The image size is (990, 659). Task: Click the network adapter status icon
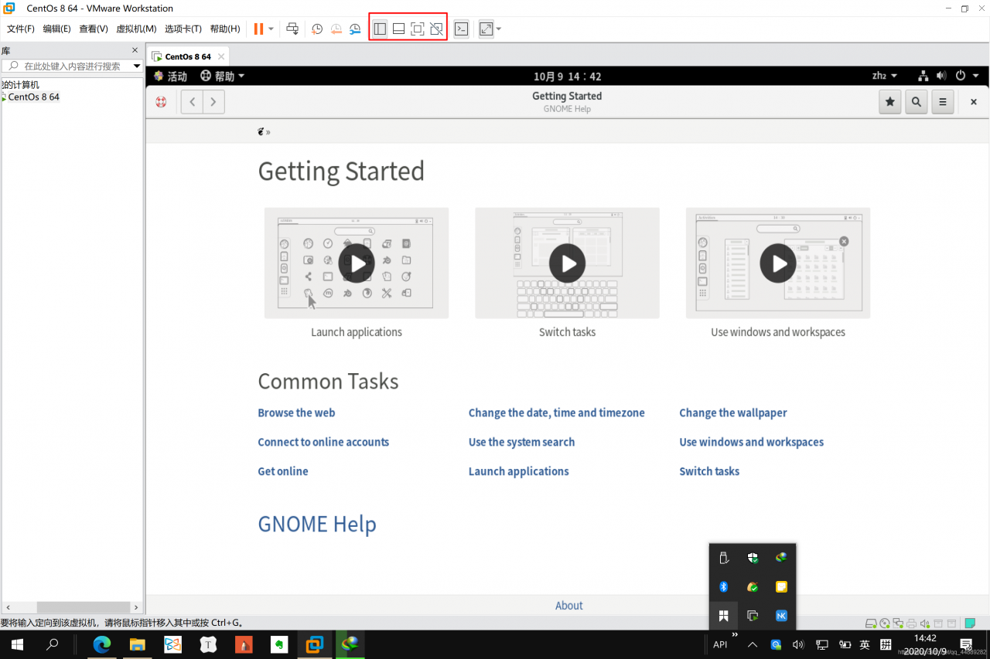click(898, 623)
